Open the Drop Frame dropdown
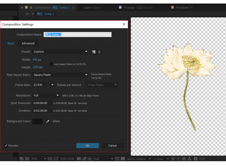226x167 pixels. [102, 85]
